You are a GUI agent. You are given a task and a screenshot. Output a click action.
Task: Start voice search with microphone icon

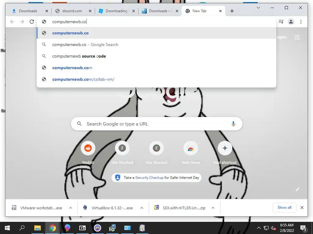point(233,124)
